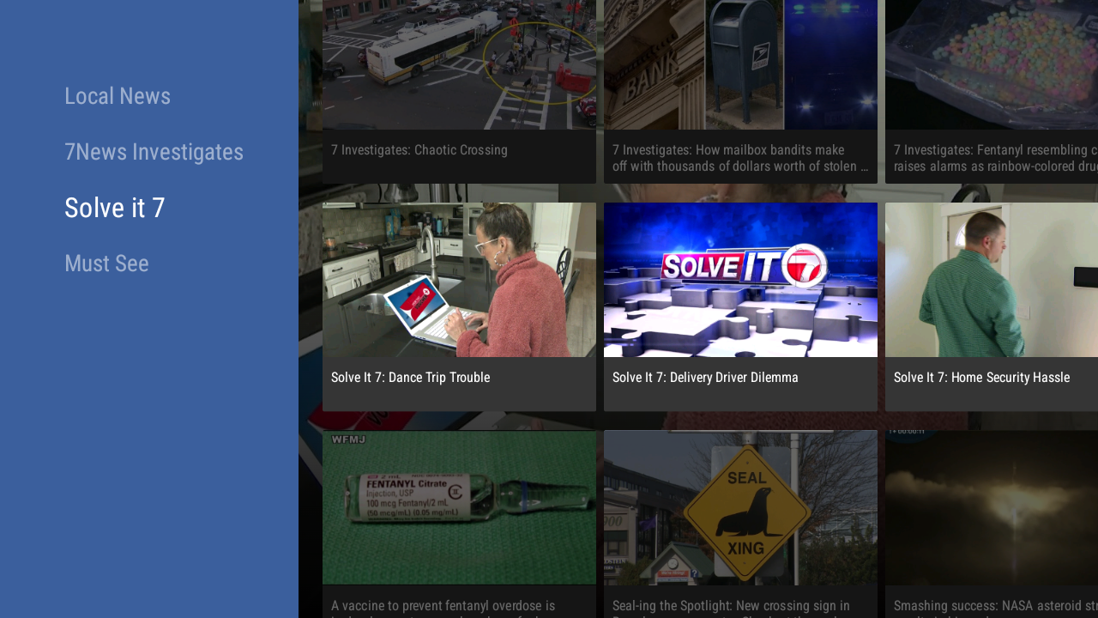Play the Chaotic Crossing video thumbnail
This screenshot has width=1098, height=618.
click(459, 64)
